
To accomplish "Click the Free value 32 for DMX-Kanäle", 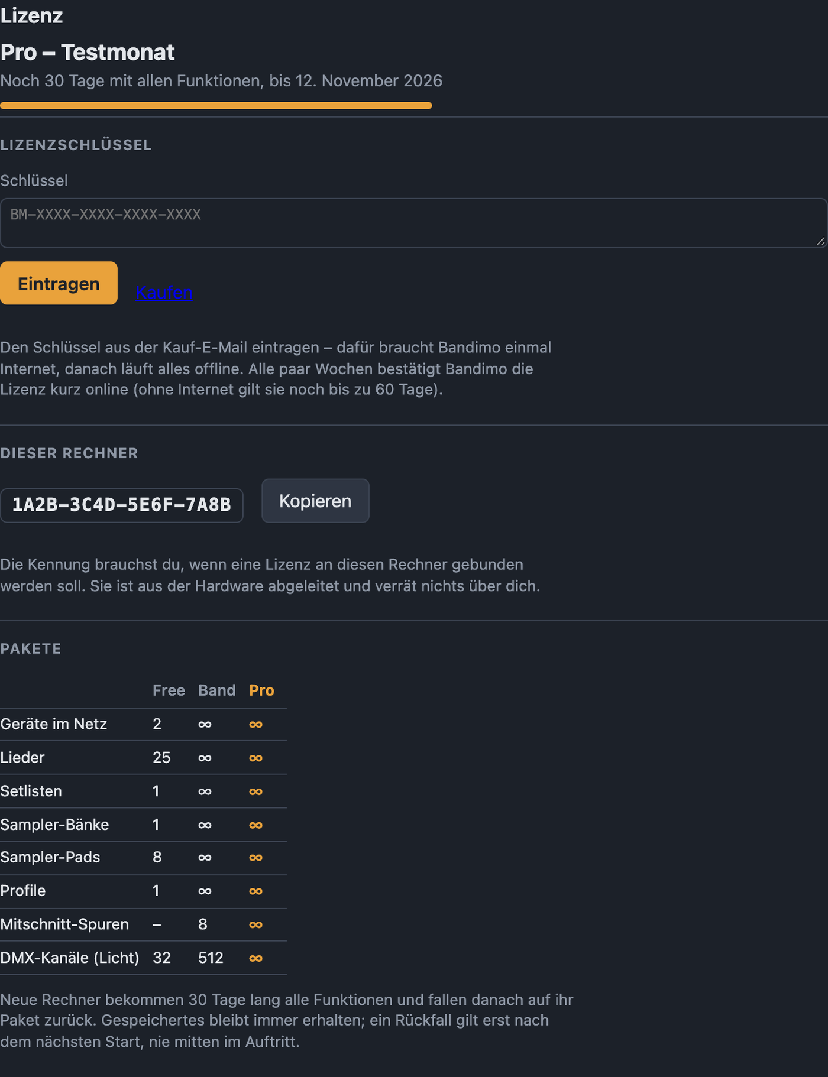I will click(x=161, y=958).
